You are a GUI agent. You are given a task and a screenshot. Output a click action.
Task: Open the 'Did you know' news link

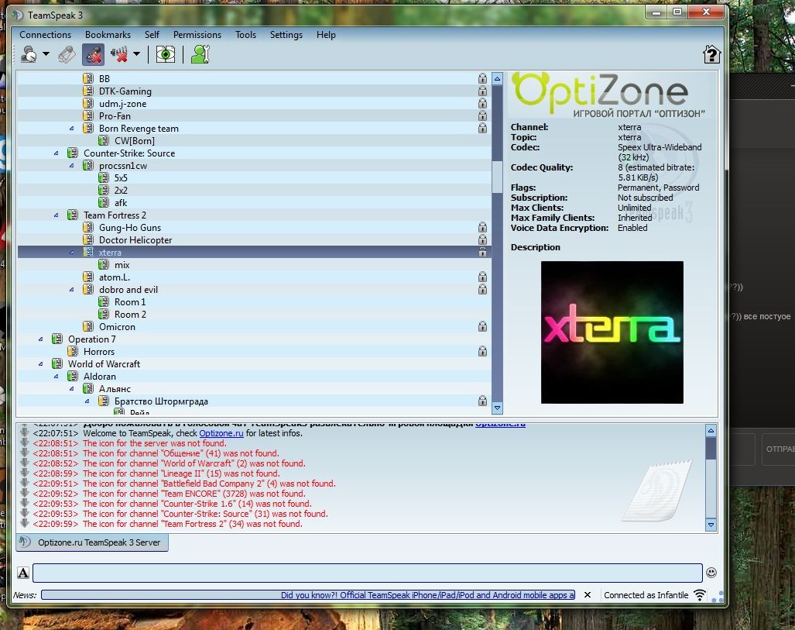(x=427, y=595)
